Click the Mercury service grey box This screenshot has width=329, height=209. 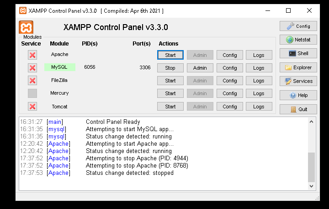32,93
